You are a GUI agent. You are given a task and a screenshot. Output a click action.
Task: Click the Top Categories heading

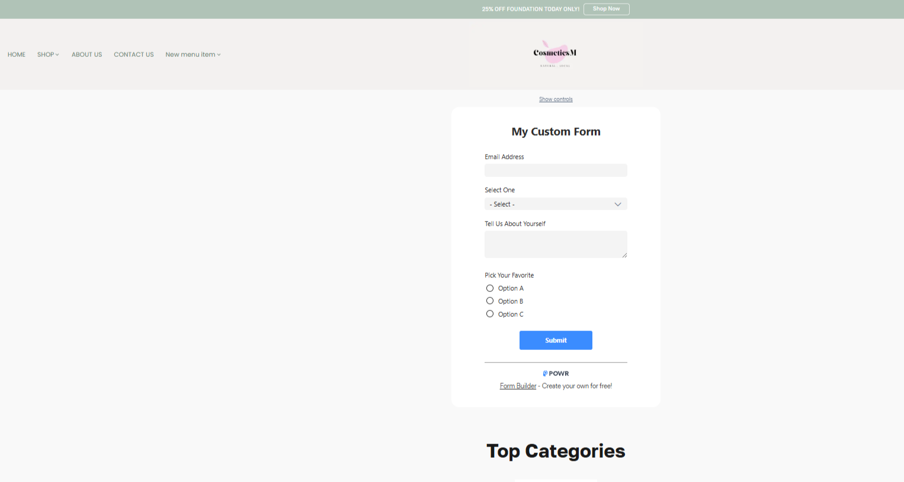[556, 451]
